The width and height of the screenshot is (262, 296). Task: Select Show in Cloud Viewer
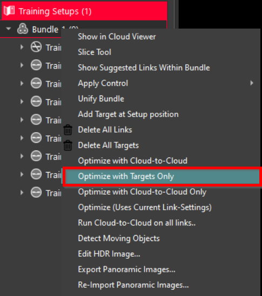[117, 37]
